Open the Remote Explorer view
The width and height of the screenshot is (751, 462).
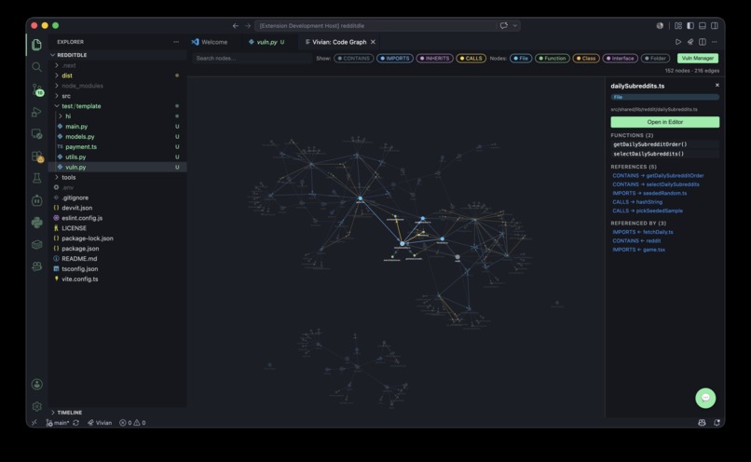tap(36, 134)
